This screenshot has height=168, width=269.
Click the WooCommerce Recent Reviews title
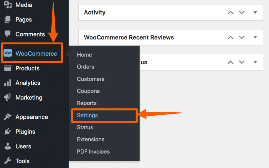[129, 37]
